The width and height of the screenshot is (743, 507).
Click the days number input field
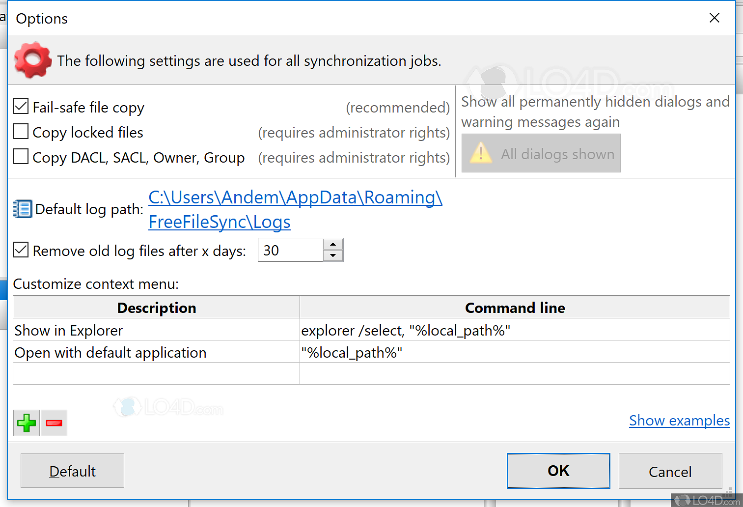(x=290, y=250)
